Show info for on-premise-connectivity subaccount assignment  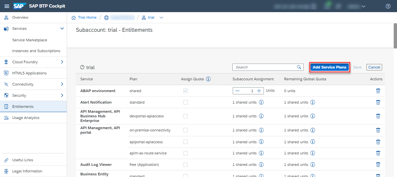point(261,130)
